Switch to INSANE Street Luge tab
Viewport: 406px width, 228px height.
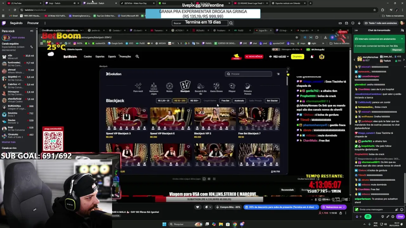(x=251, y=3)
